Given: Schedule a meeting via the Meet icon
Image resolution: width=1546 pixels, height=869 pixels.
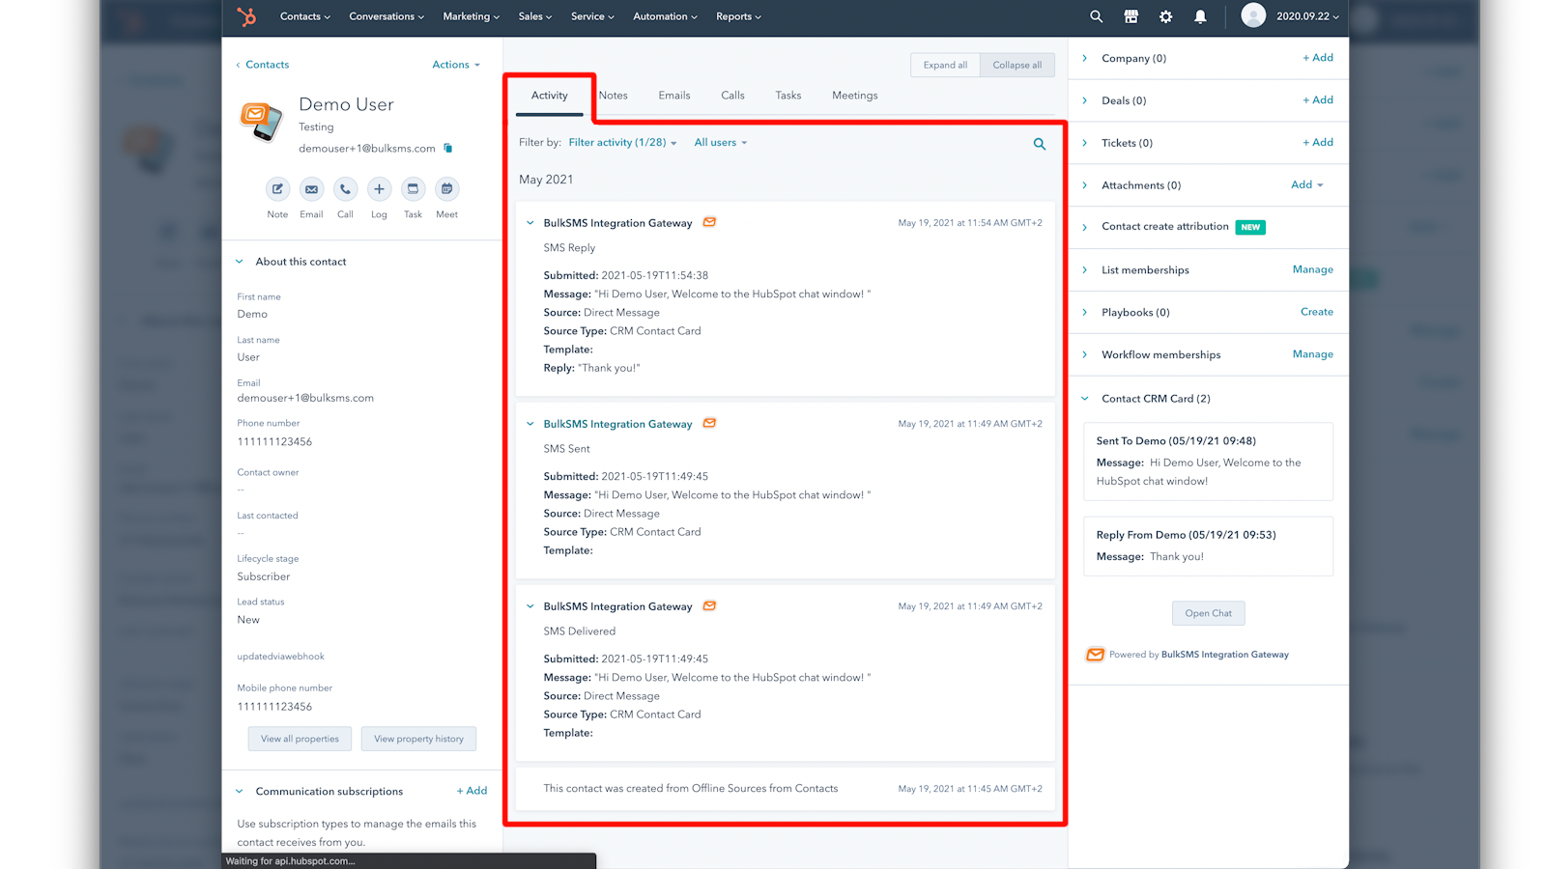Looking at the screenshot, I should pyautogui.click(x=446, y=190).
